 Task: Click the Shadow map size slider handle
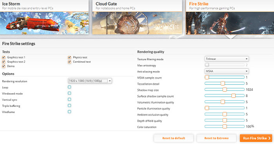coord(225,90)
